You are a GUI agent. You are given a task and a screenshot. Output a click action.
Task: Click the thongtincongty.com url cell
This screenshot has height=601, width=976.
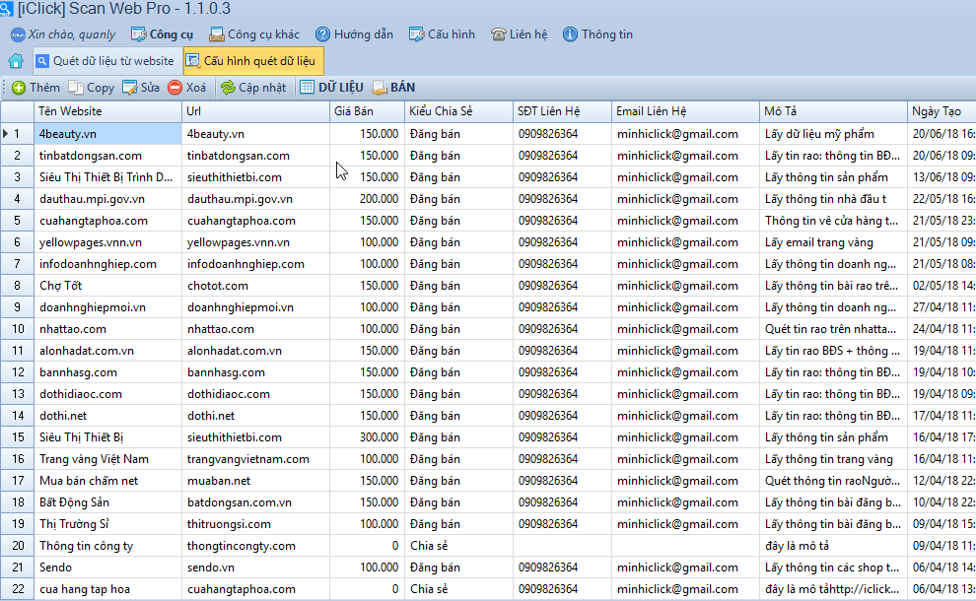[255, 546]
